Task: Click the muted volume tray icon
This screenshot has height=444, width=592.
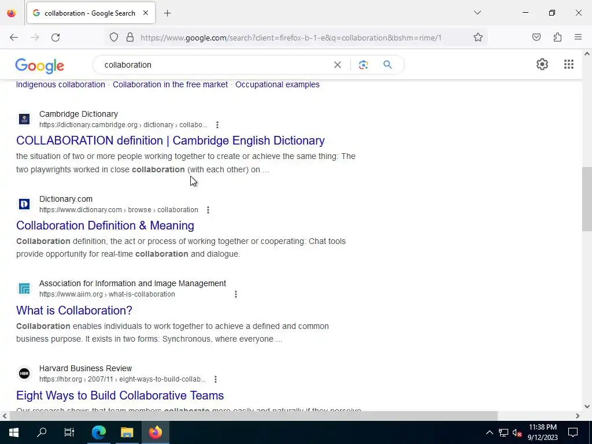Action: coord(517,432)
